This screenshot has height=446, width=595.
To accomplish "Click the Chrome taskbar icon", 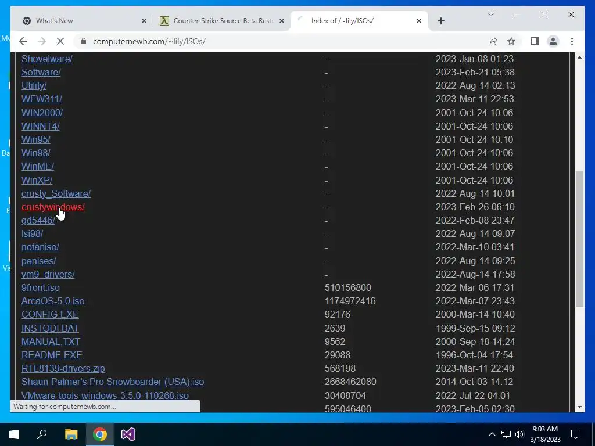I will 100,434.
